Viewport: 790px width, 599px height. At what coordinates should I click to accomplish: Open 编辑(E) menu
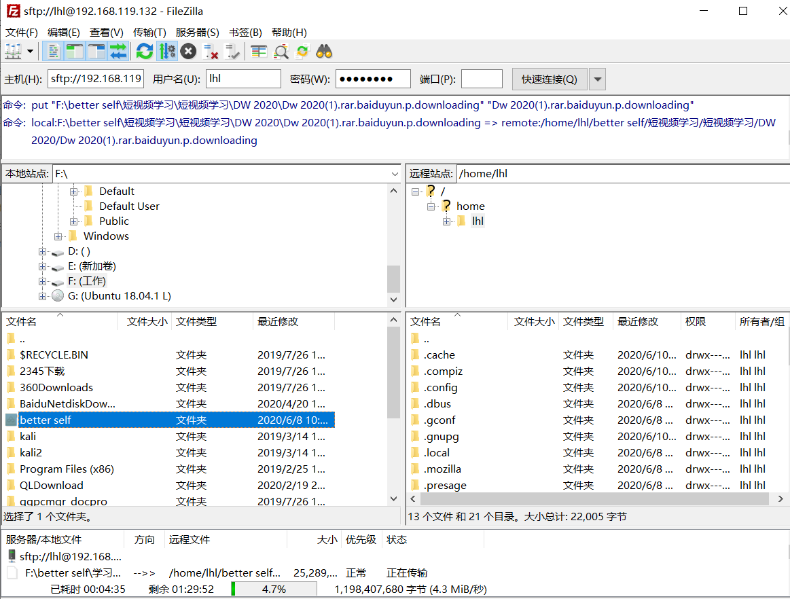[x=63, y=32]
